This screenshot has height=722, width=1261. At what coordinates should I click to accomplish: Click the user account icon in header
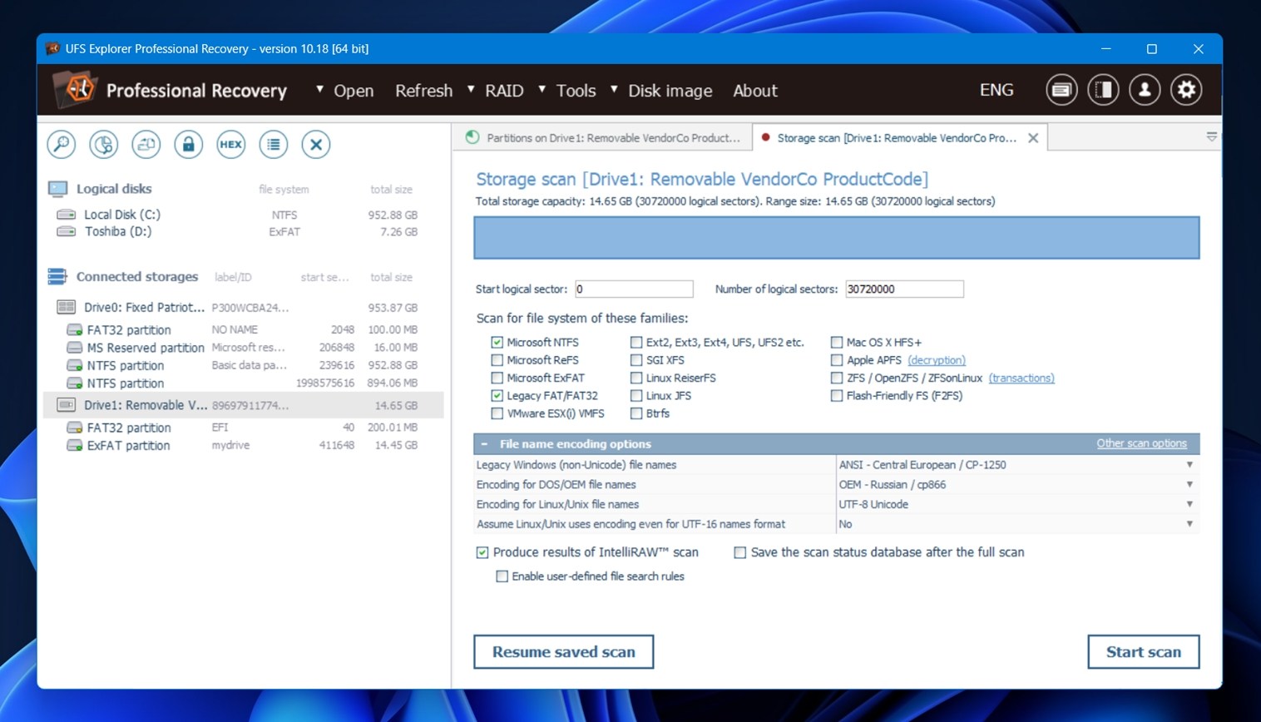pyautogui.click(x=1145, y=90)
